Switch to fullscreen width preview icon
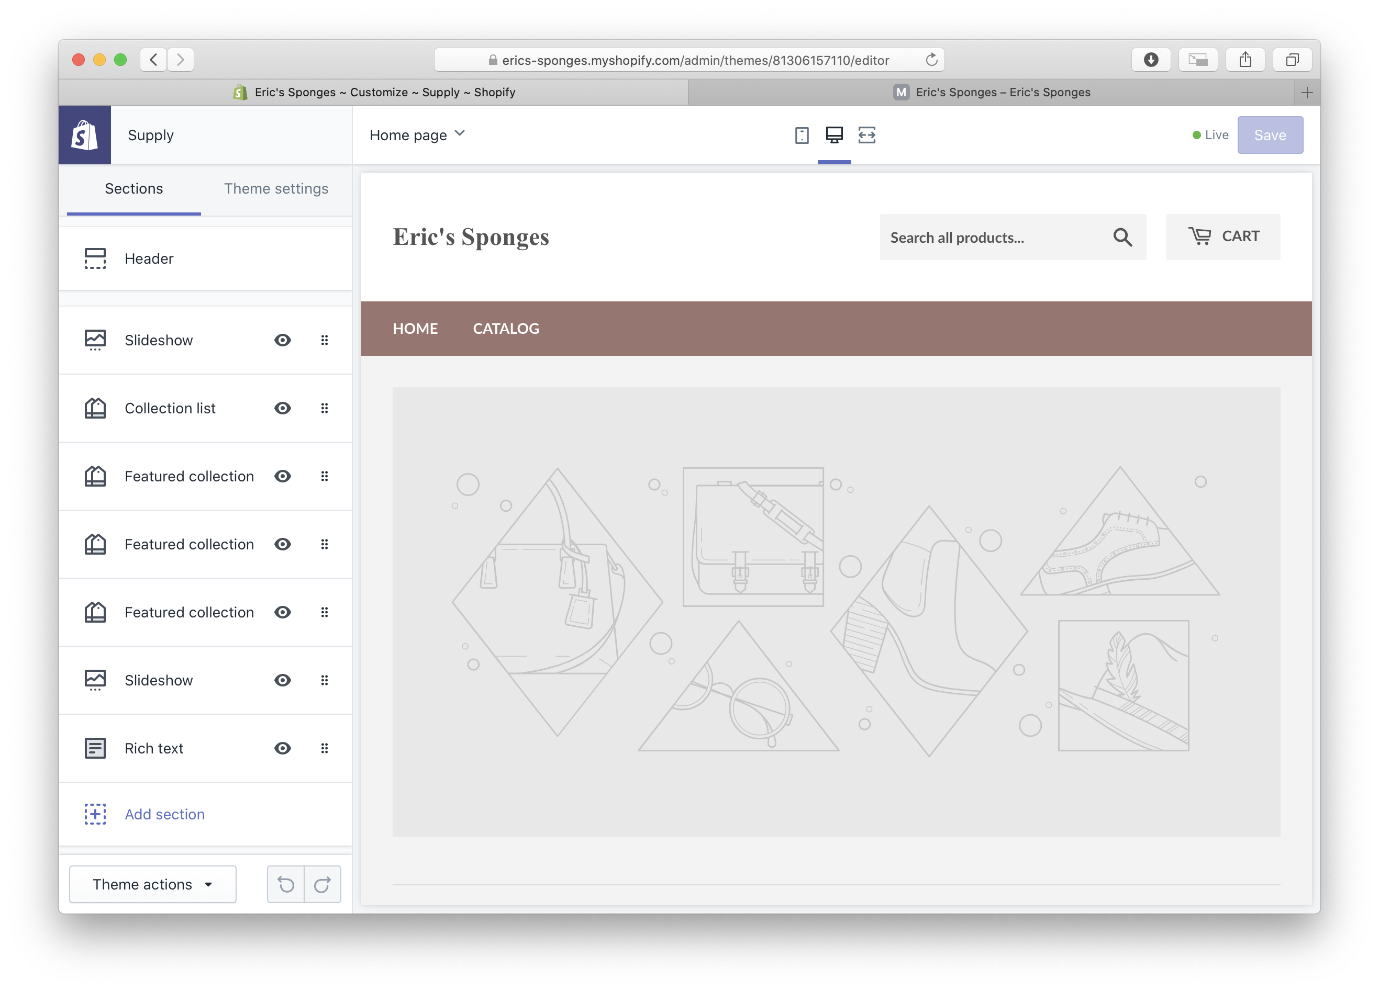The width and height of the screenshot is (1379, 991). pos(866,135)
